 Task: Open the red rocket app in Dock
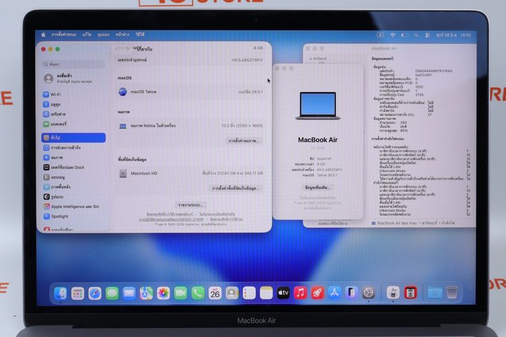[318, 293]
